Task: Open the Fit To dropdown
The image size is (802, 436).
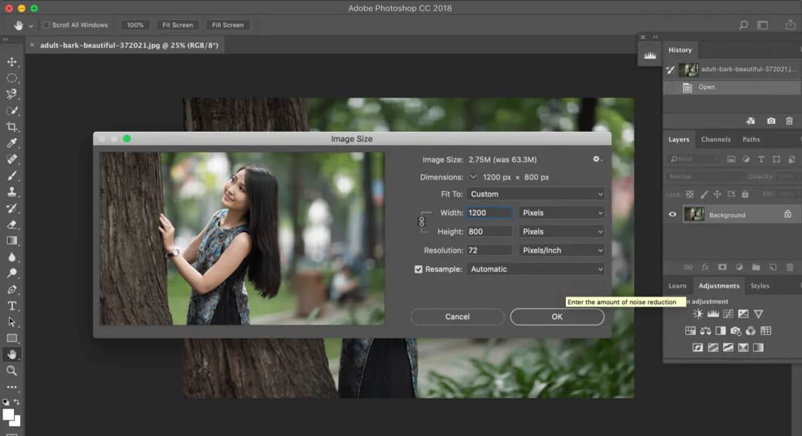Action: [x=536, y=194]
